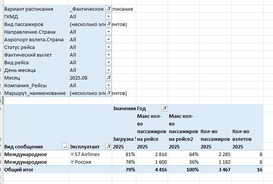Viewport: 273px width, 184px height.
Task: Click the Вид сообщения sort arrow icon
Action: pyautogui.click(x=65, y=146)
